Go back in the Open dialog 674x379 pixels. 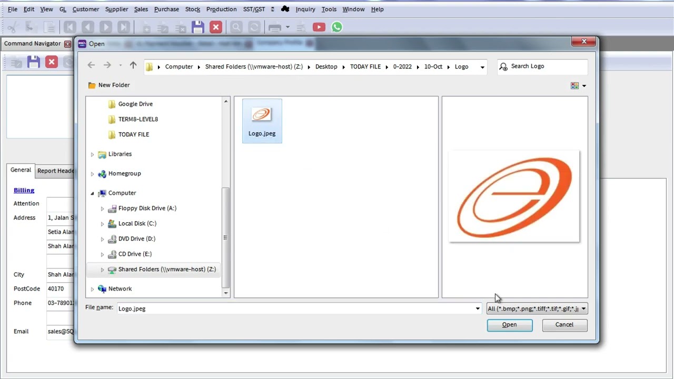(x=91, y=65)
